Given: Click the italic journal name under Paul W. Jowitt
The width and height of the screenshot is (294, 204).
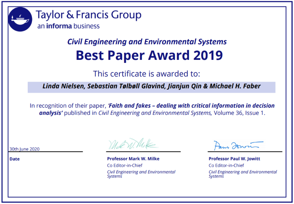Looking at the screenshot, I should [x=243, y=174].
